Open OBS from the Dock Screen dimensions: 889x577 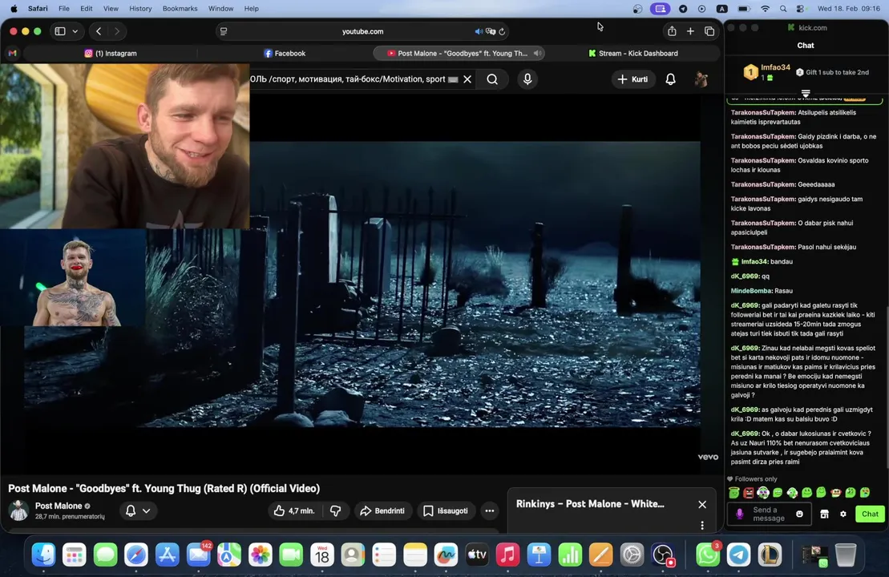pos(662,555)
